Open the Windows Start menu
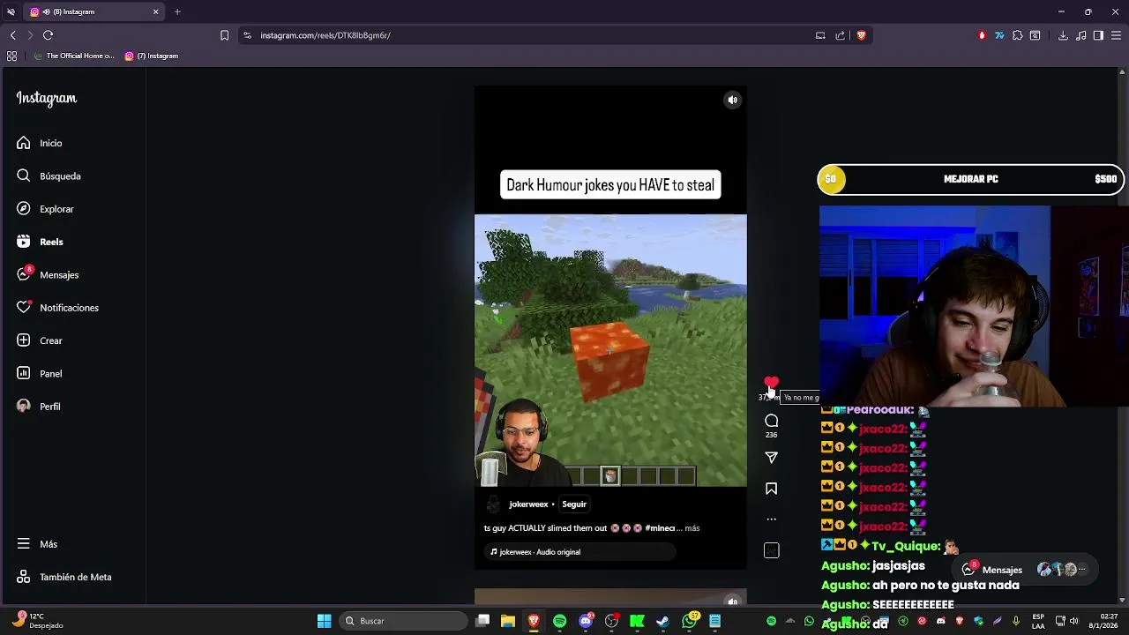The height and width of the screenshot is (635, 1129). (x=324, y=621)
